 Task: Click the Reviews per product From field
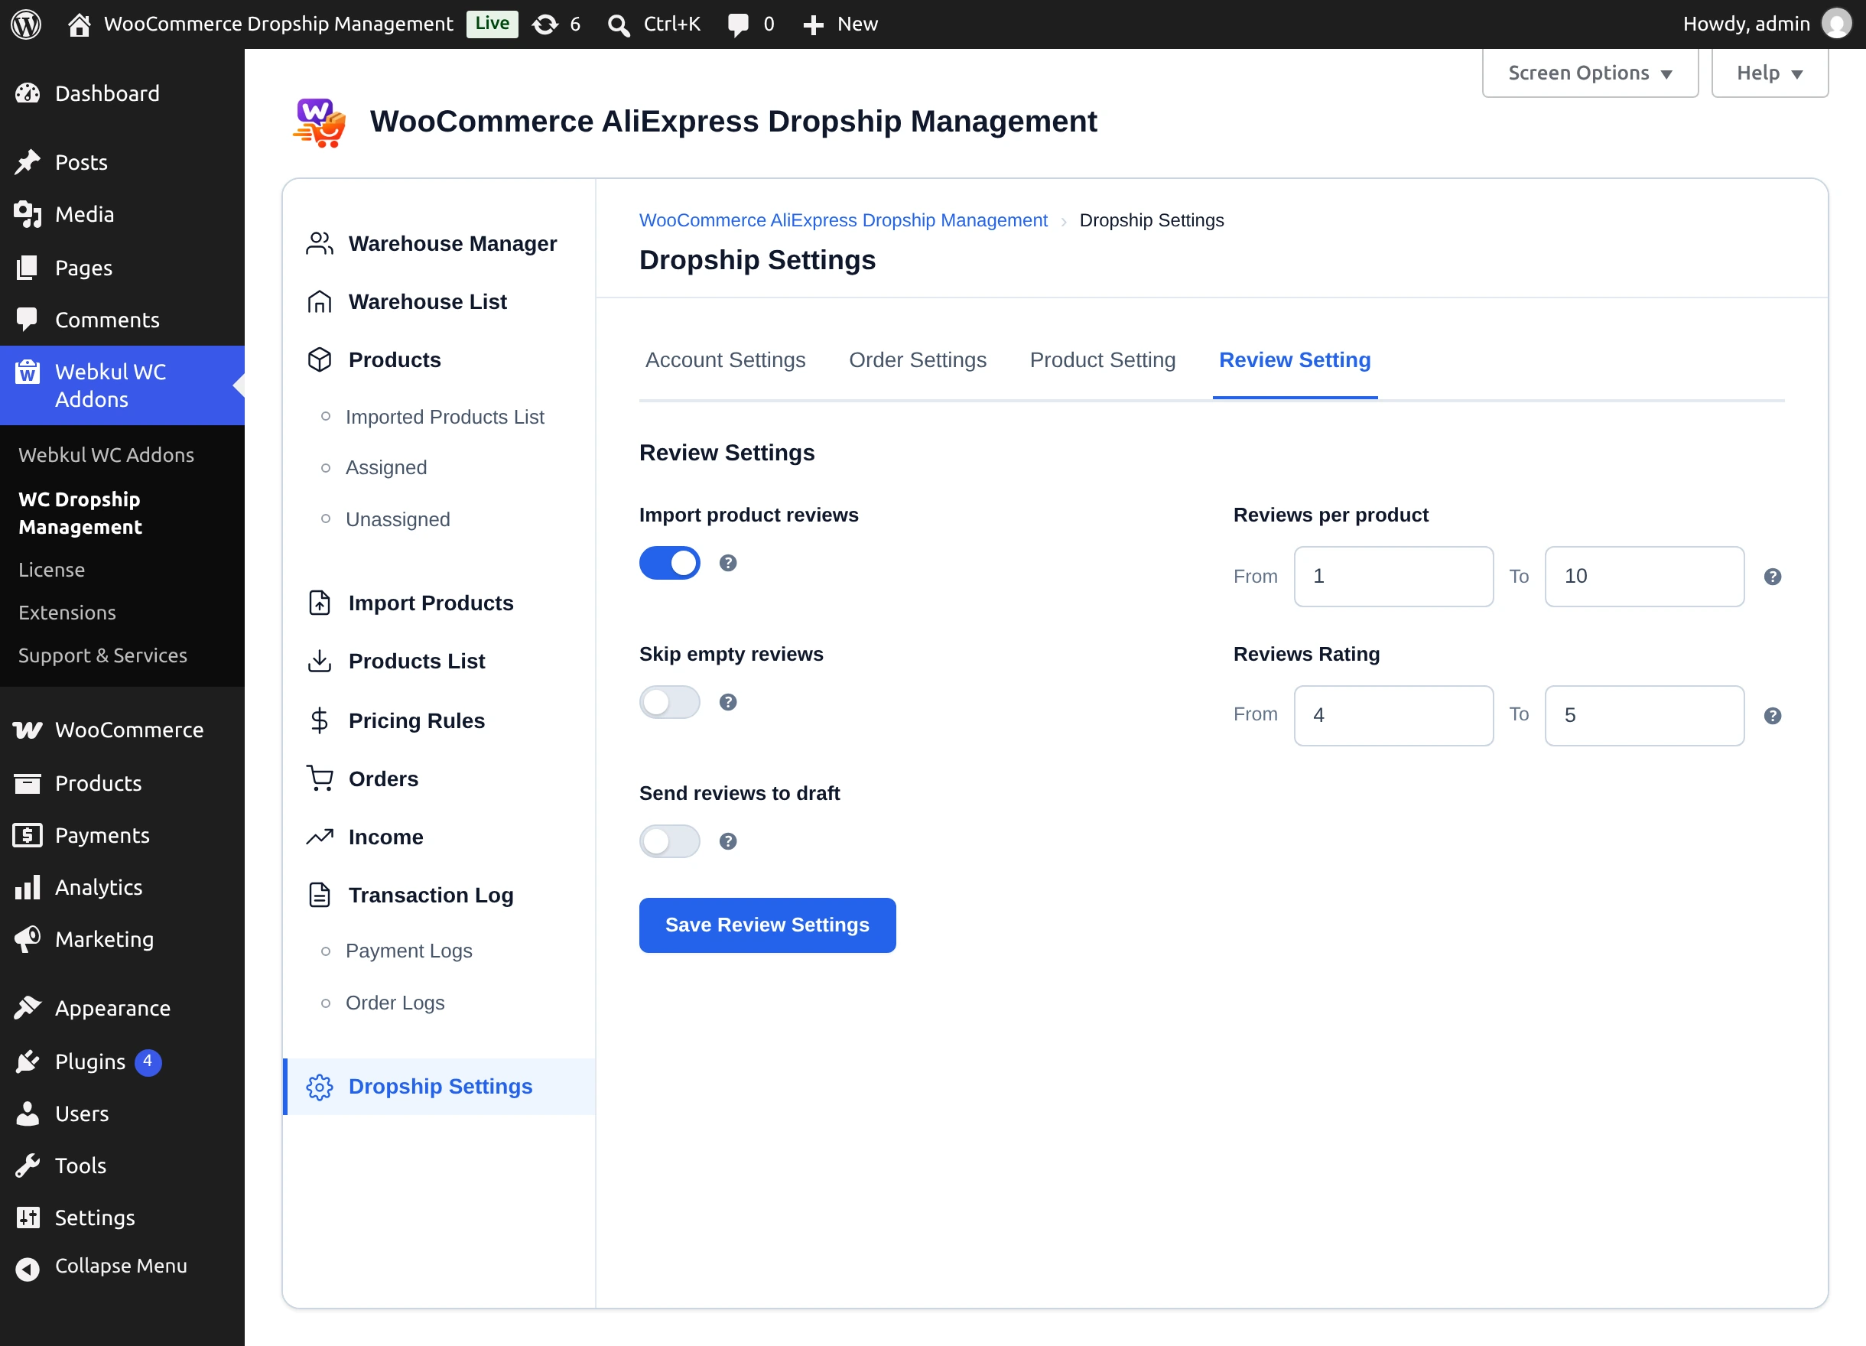point(1393,577)
